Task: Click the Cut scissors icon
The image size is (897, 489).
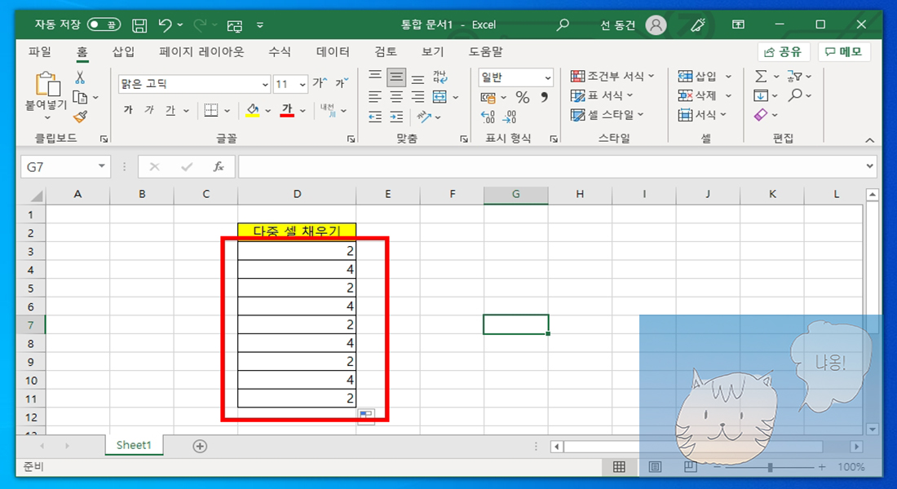Action: pos(80,77)
